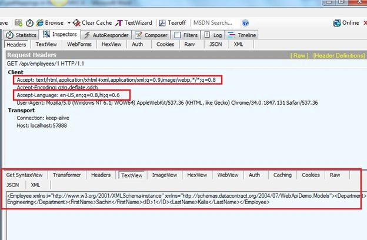Open the request Auth tab
Image resolution: width=367 pixels, height=240 pixels.
pos(138,44)
